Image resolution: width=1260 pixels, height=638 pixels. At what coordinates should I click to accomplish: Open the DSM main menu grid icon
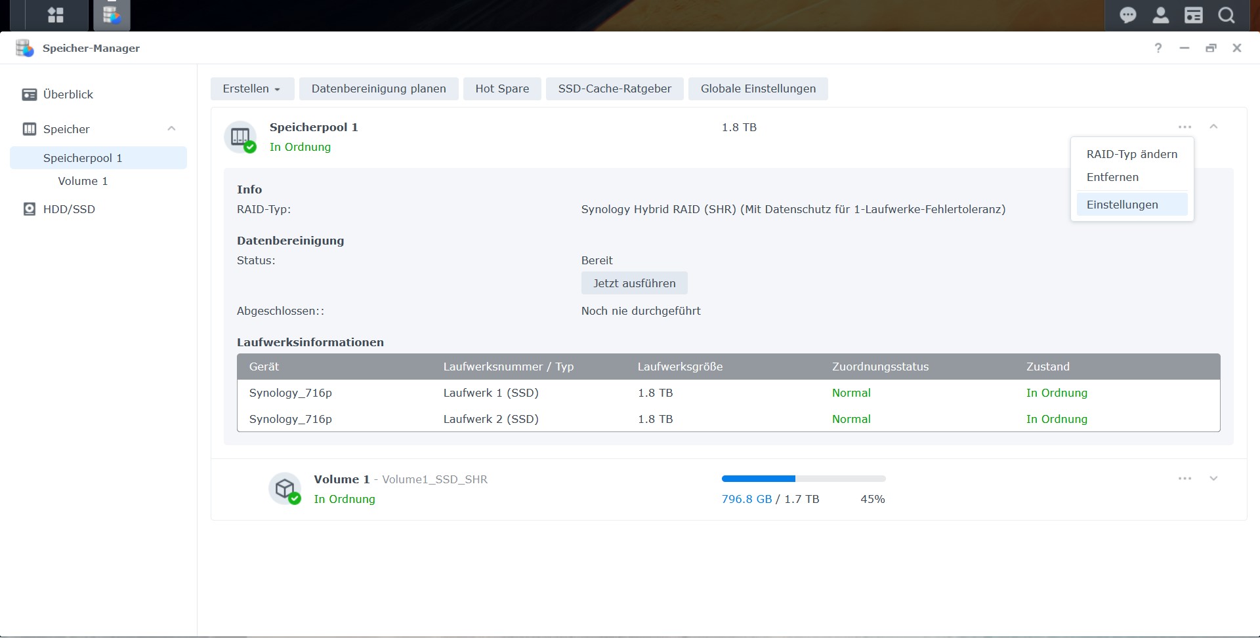(56, 15)
